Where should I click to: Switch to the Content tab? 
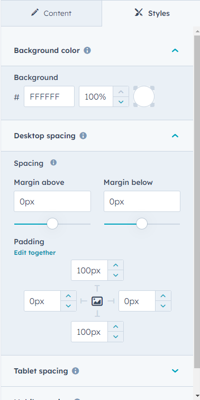[x=51, y=13]
